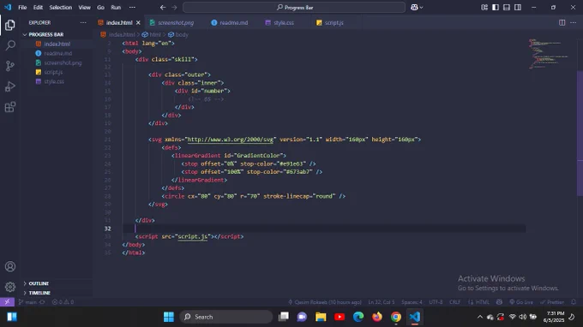Click the Progress Bar command center search
The width and height of the screenshot is (583, 327).
[294, 8]
